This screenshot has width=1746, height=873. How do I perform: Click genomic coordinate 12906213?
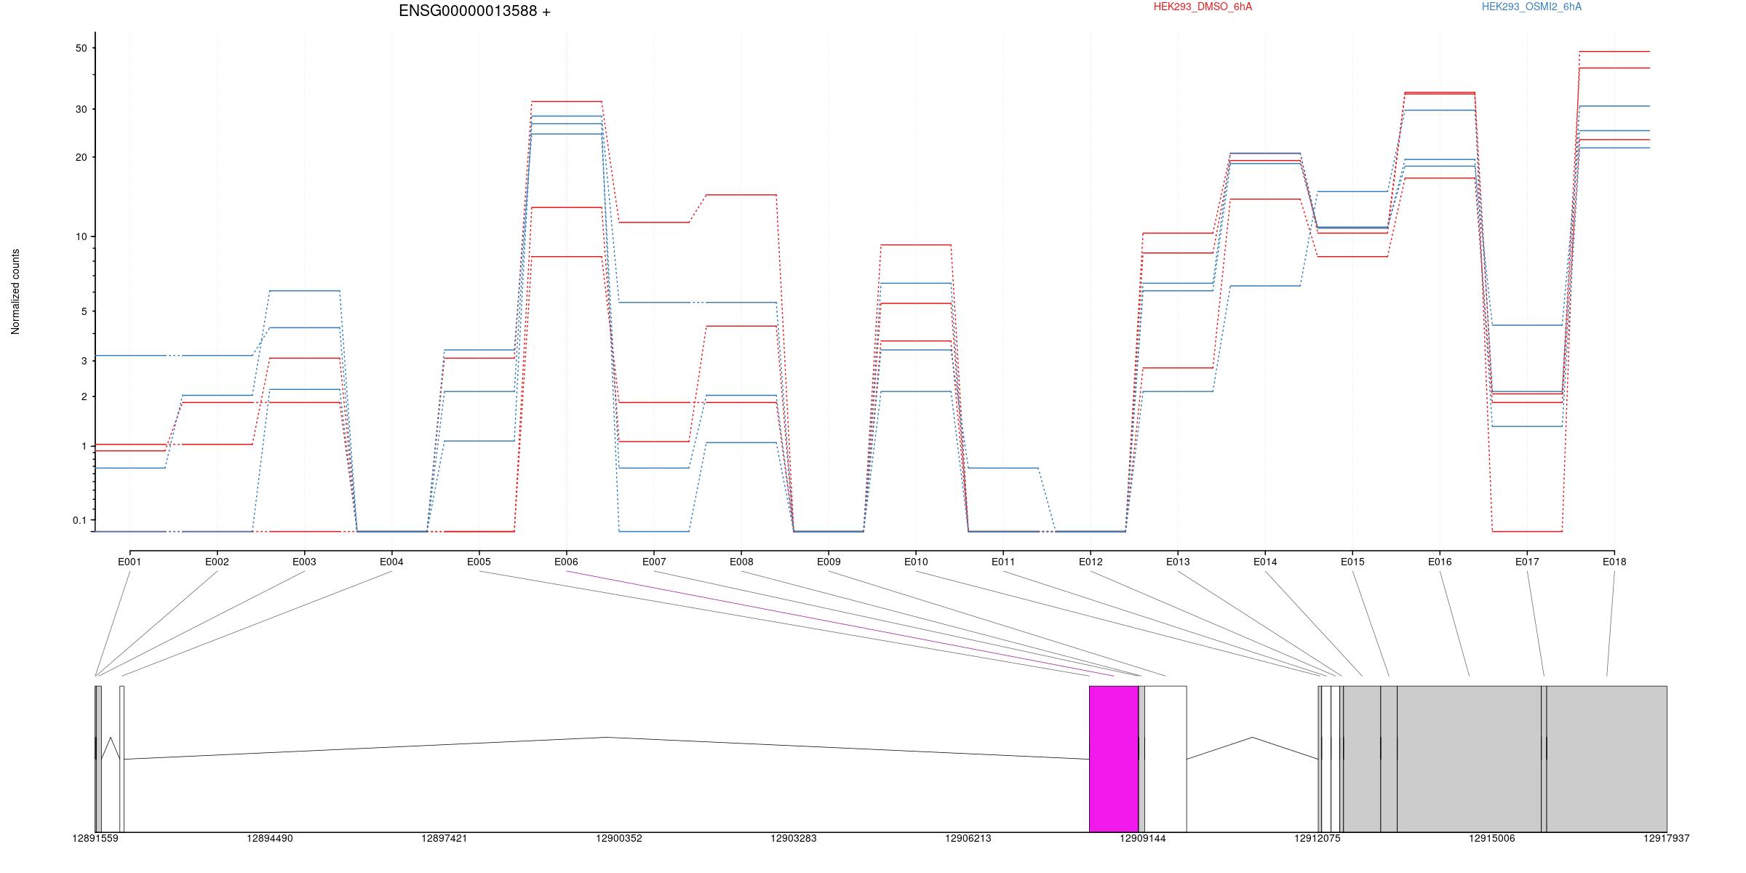point(968,838)
